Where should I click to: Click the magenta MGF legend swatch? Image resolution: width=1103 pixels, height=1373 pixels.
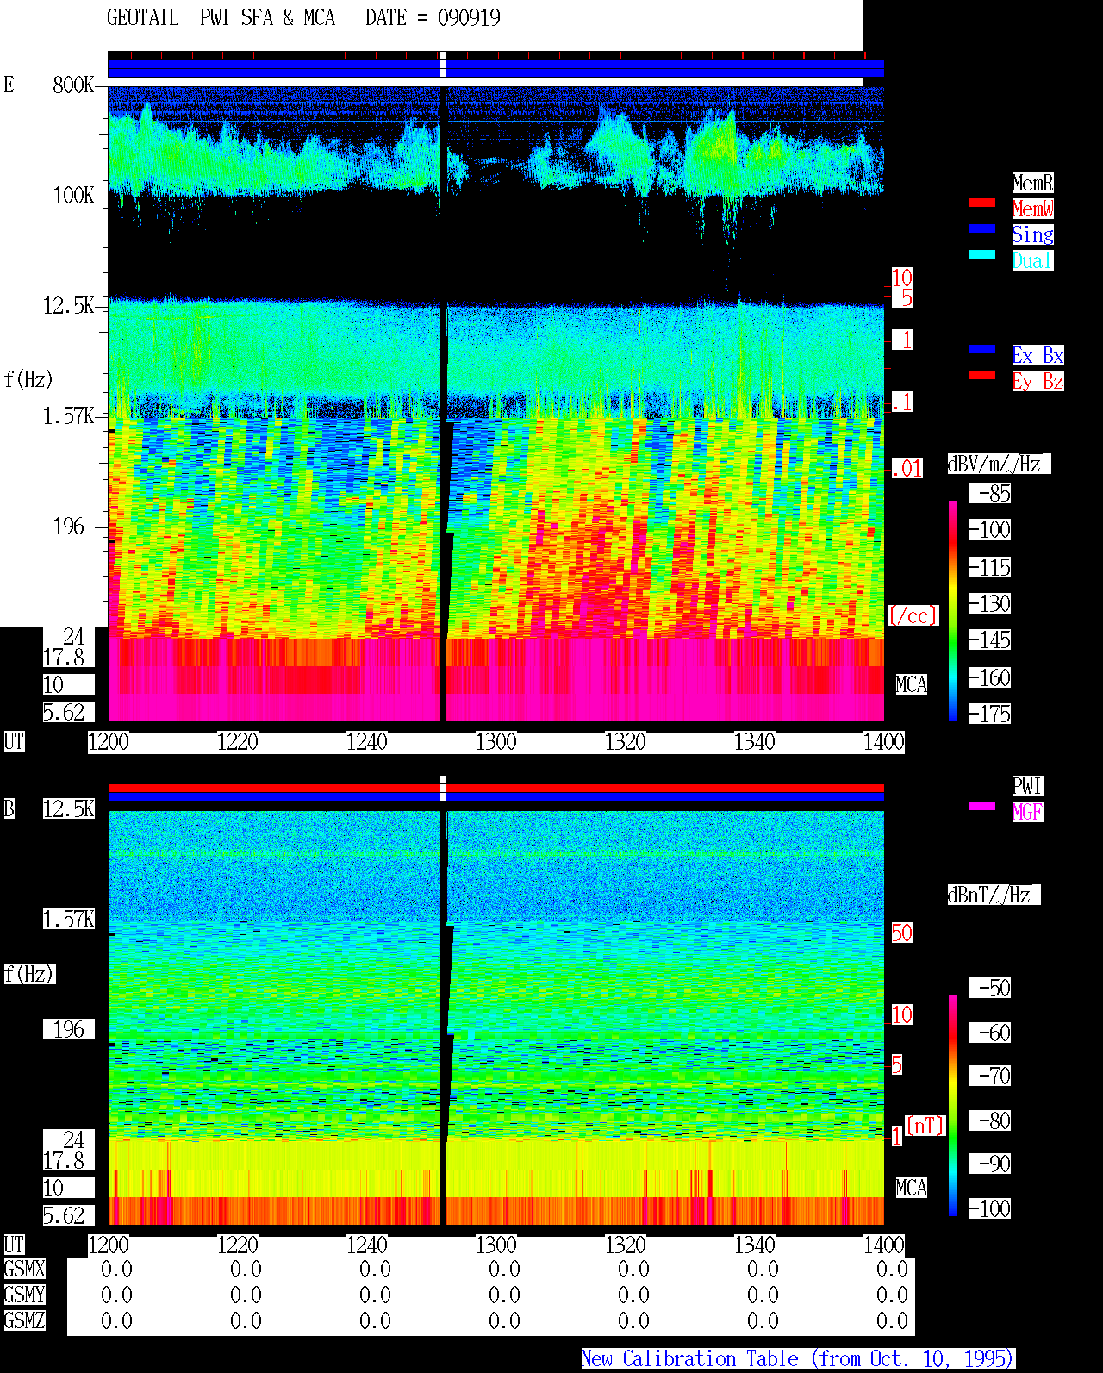click(x=982, y=806)
